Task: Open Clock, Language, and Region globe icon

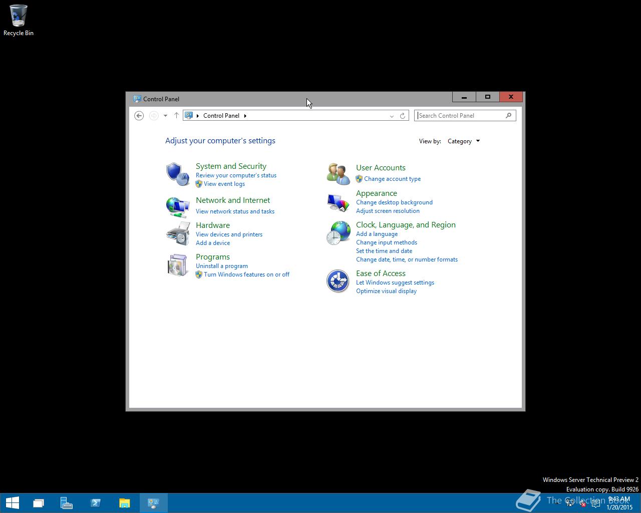Action: tap(338, 233)
